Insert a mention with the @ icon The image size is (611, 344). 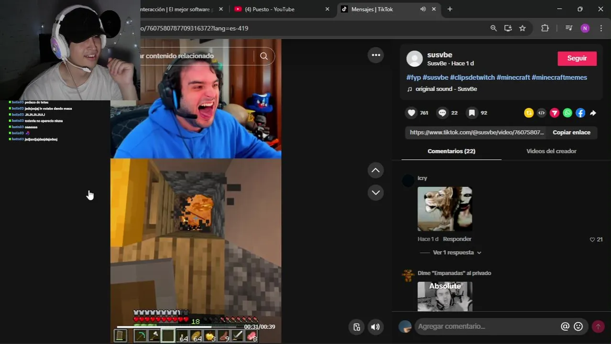click(565, 326)
